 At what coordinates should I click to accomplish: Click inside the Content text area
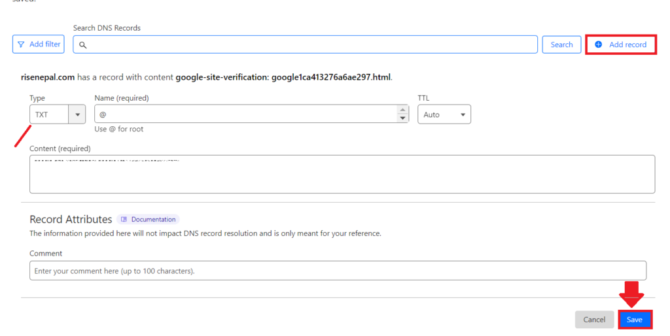point(342,174)
